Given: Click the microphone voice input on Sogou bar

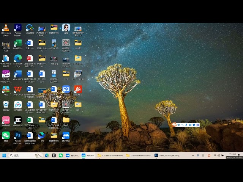Looking at the screenshot, I should pyautogui.click(x=186, y=125).
